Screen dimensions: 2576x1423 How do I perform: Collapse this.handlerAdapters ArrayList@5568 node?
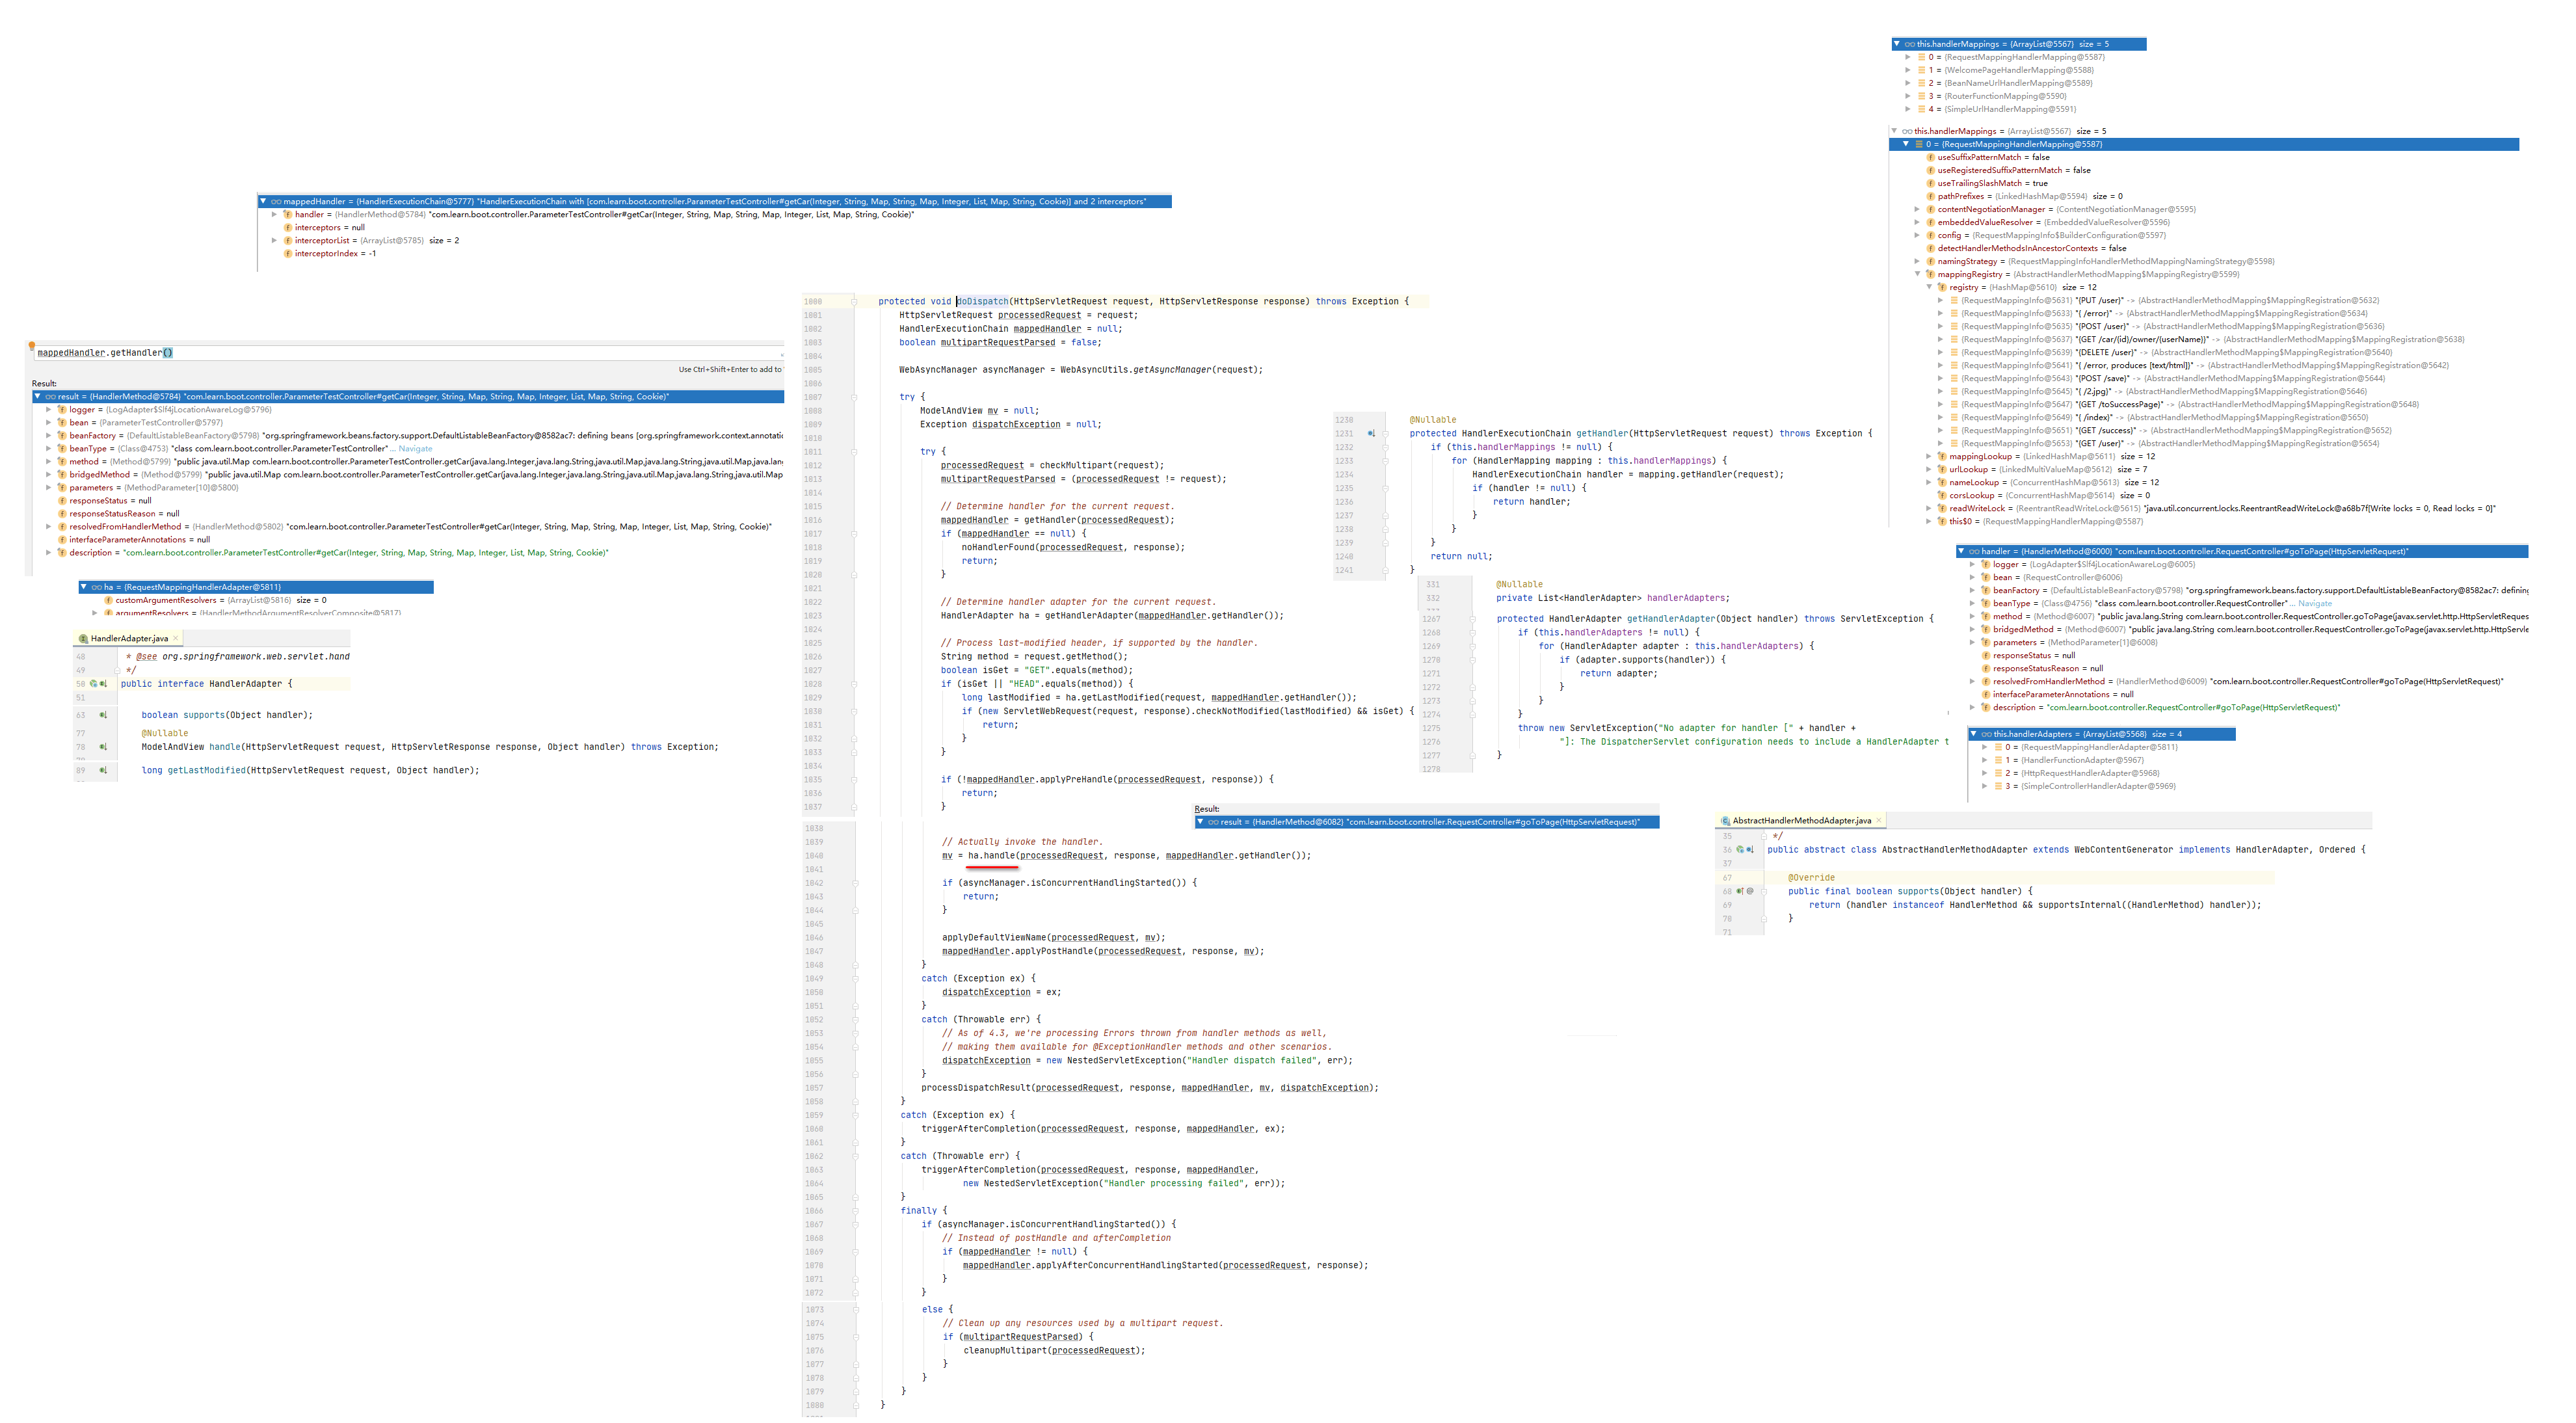(1973, 734)
